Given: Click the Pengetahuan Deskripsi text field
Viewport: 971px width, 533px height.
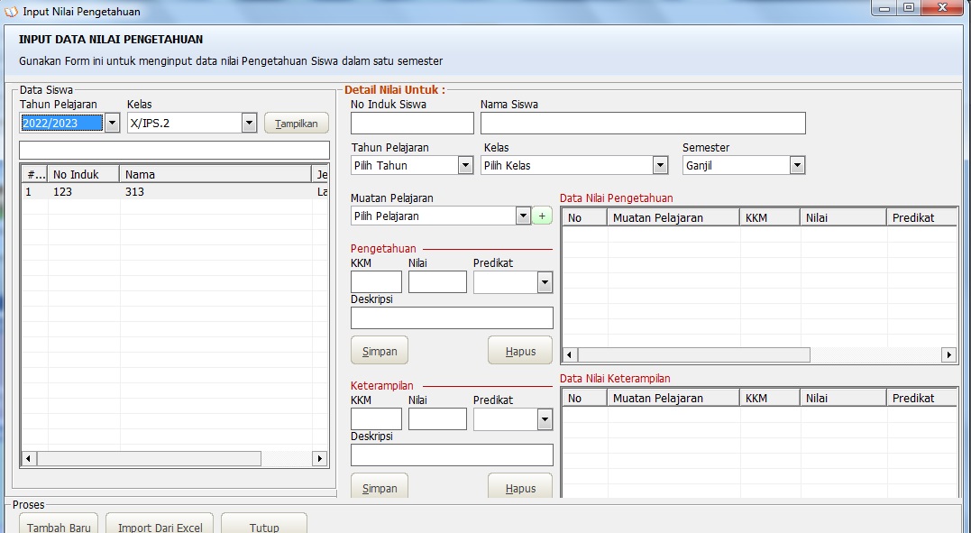Looking at the screenshot, I should pyautogui.click(x=452, y=318).
